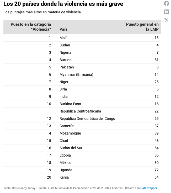Open the Datawrapper link

tap(148, 188)
